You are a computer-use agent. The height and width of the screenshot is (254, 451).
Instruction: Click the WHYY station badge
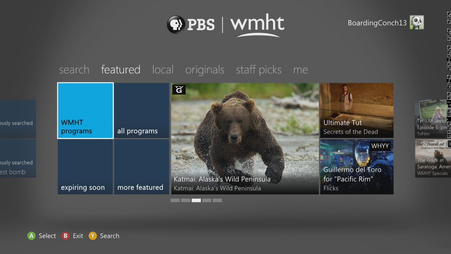380,146
